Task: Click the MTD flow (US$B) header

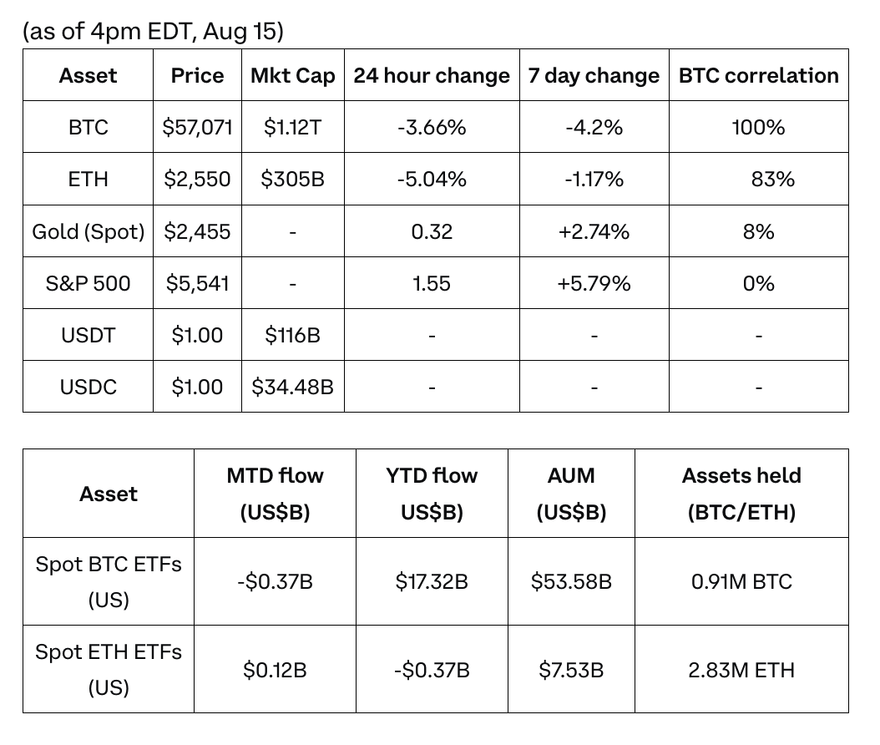Action: tap(275, 494)
